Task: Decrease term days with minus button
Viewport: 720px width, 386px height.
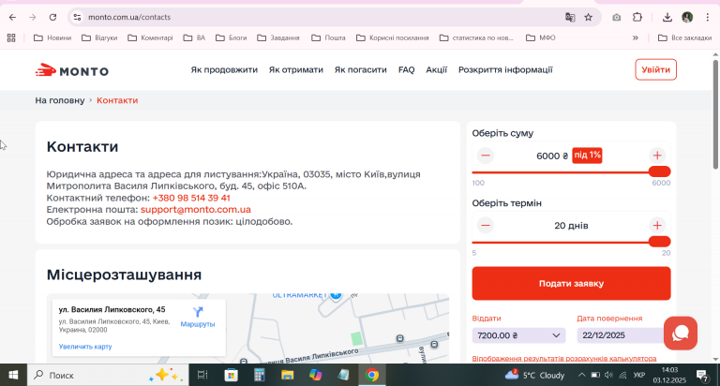Action: pos(485,226)
